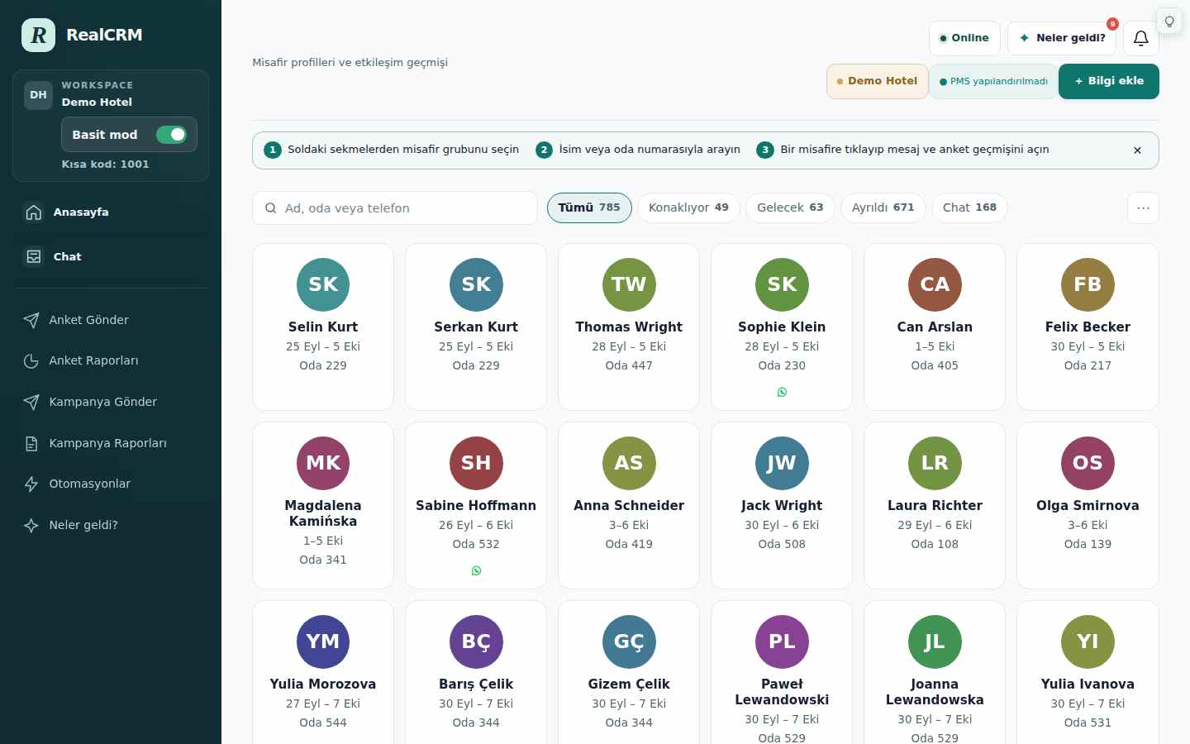Click the RealCRM logo icon
This screenshot has height=744, width=1190.
click(x=38, y=35)
